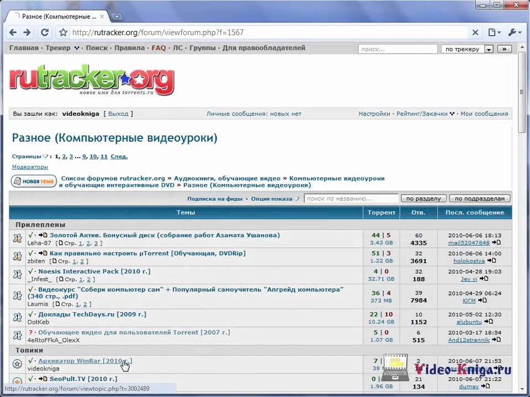Click Подписка на фиды link
Viewport: 530px width, 397px height.
[215, 198]
